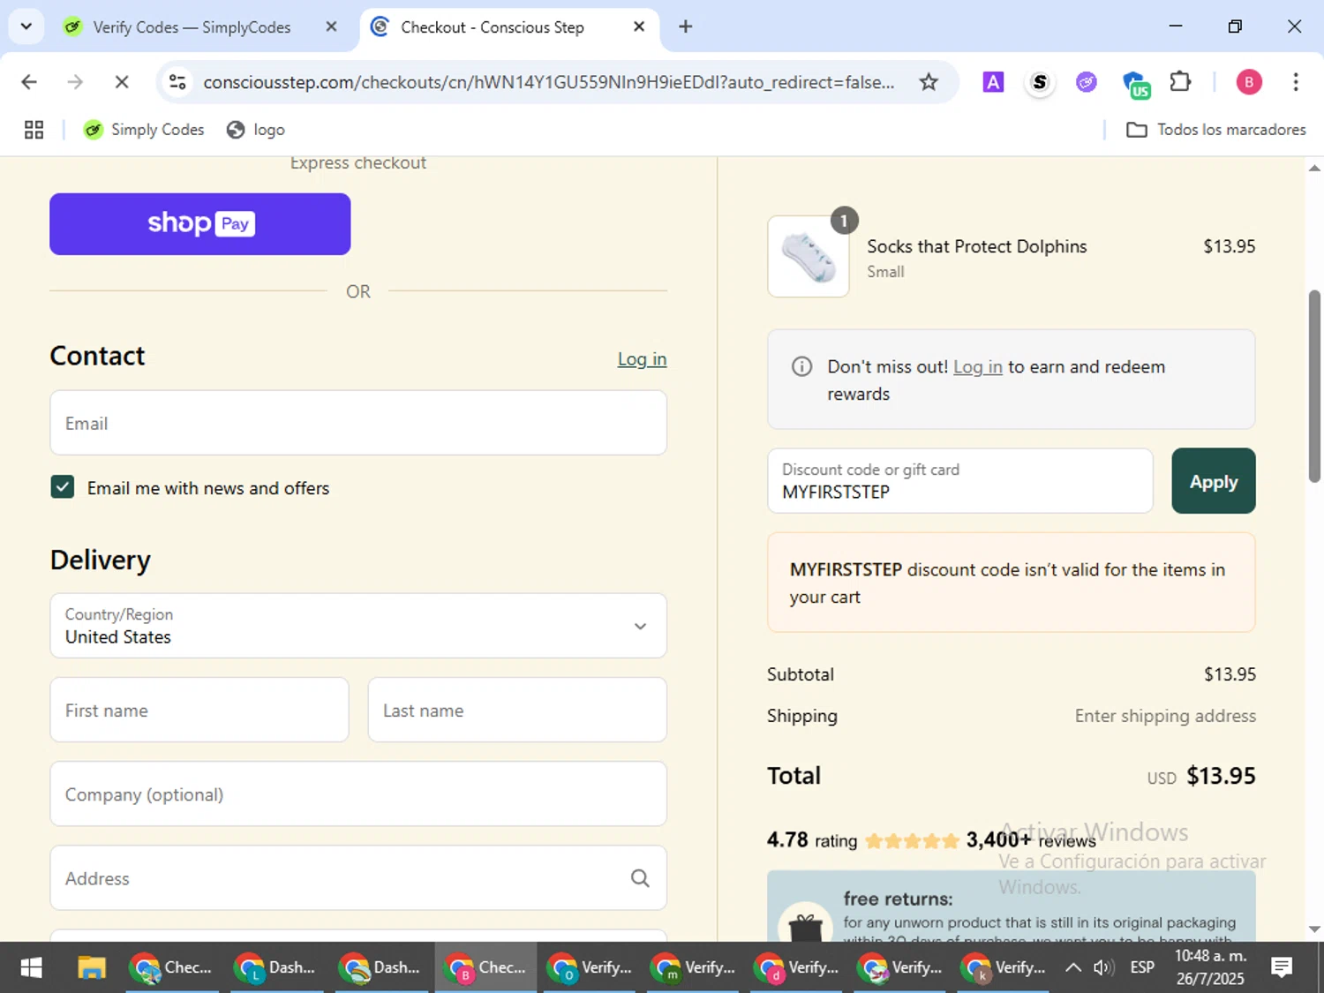The height and width of the screenshot is (993, 1324).
Task: Click the Address search magnifier icon
Action: click(640, 878)
